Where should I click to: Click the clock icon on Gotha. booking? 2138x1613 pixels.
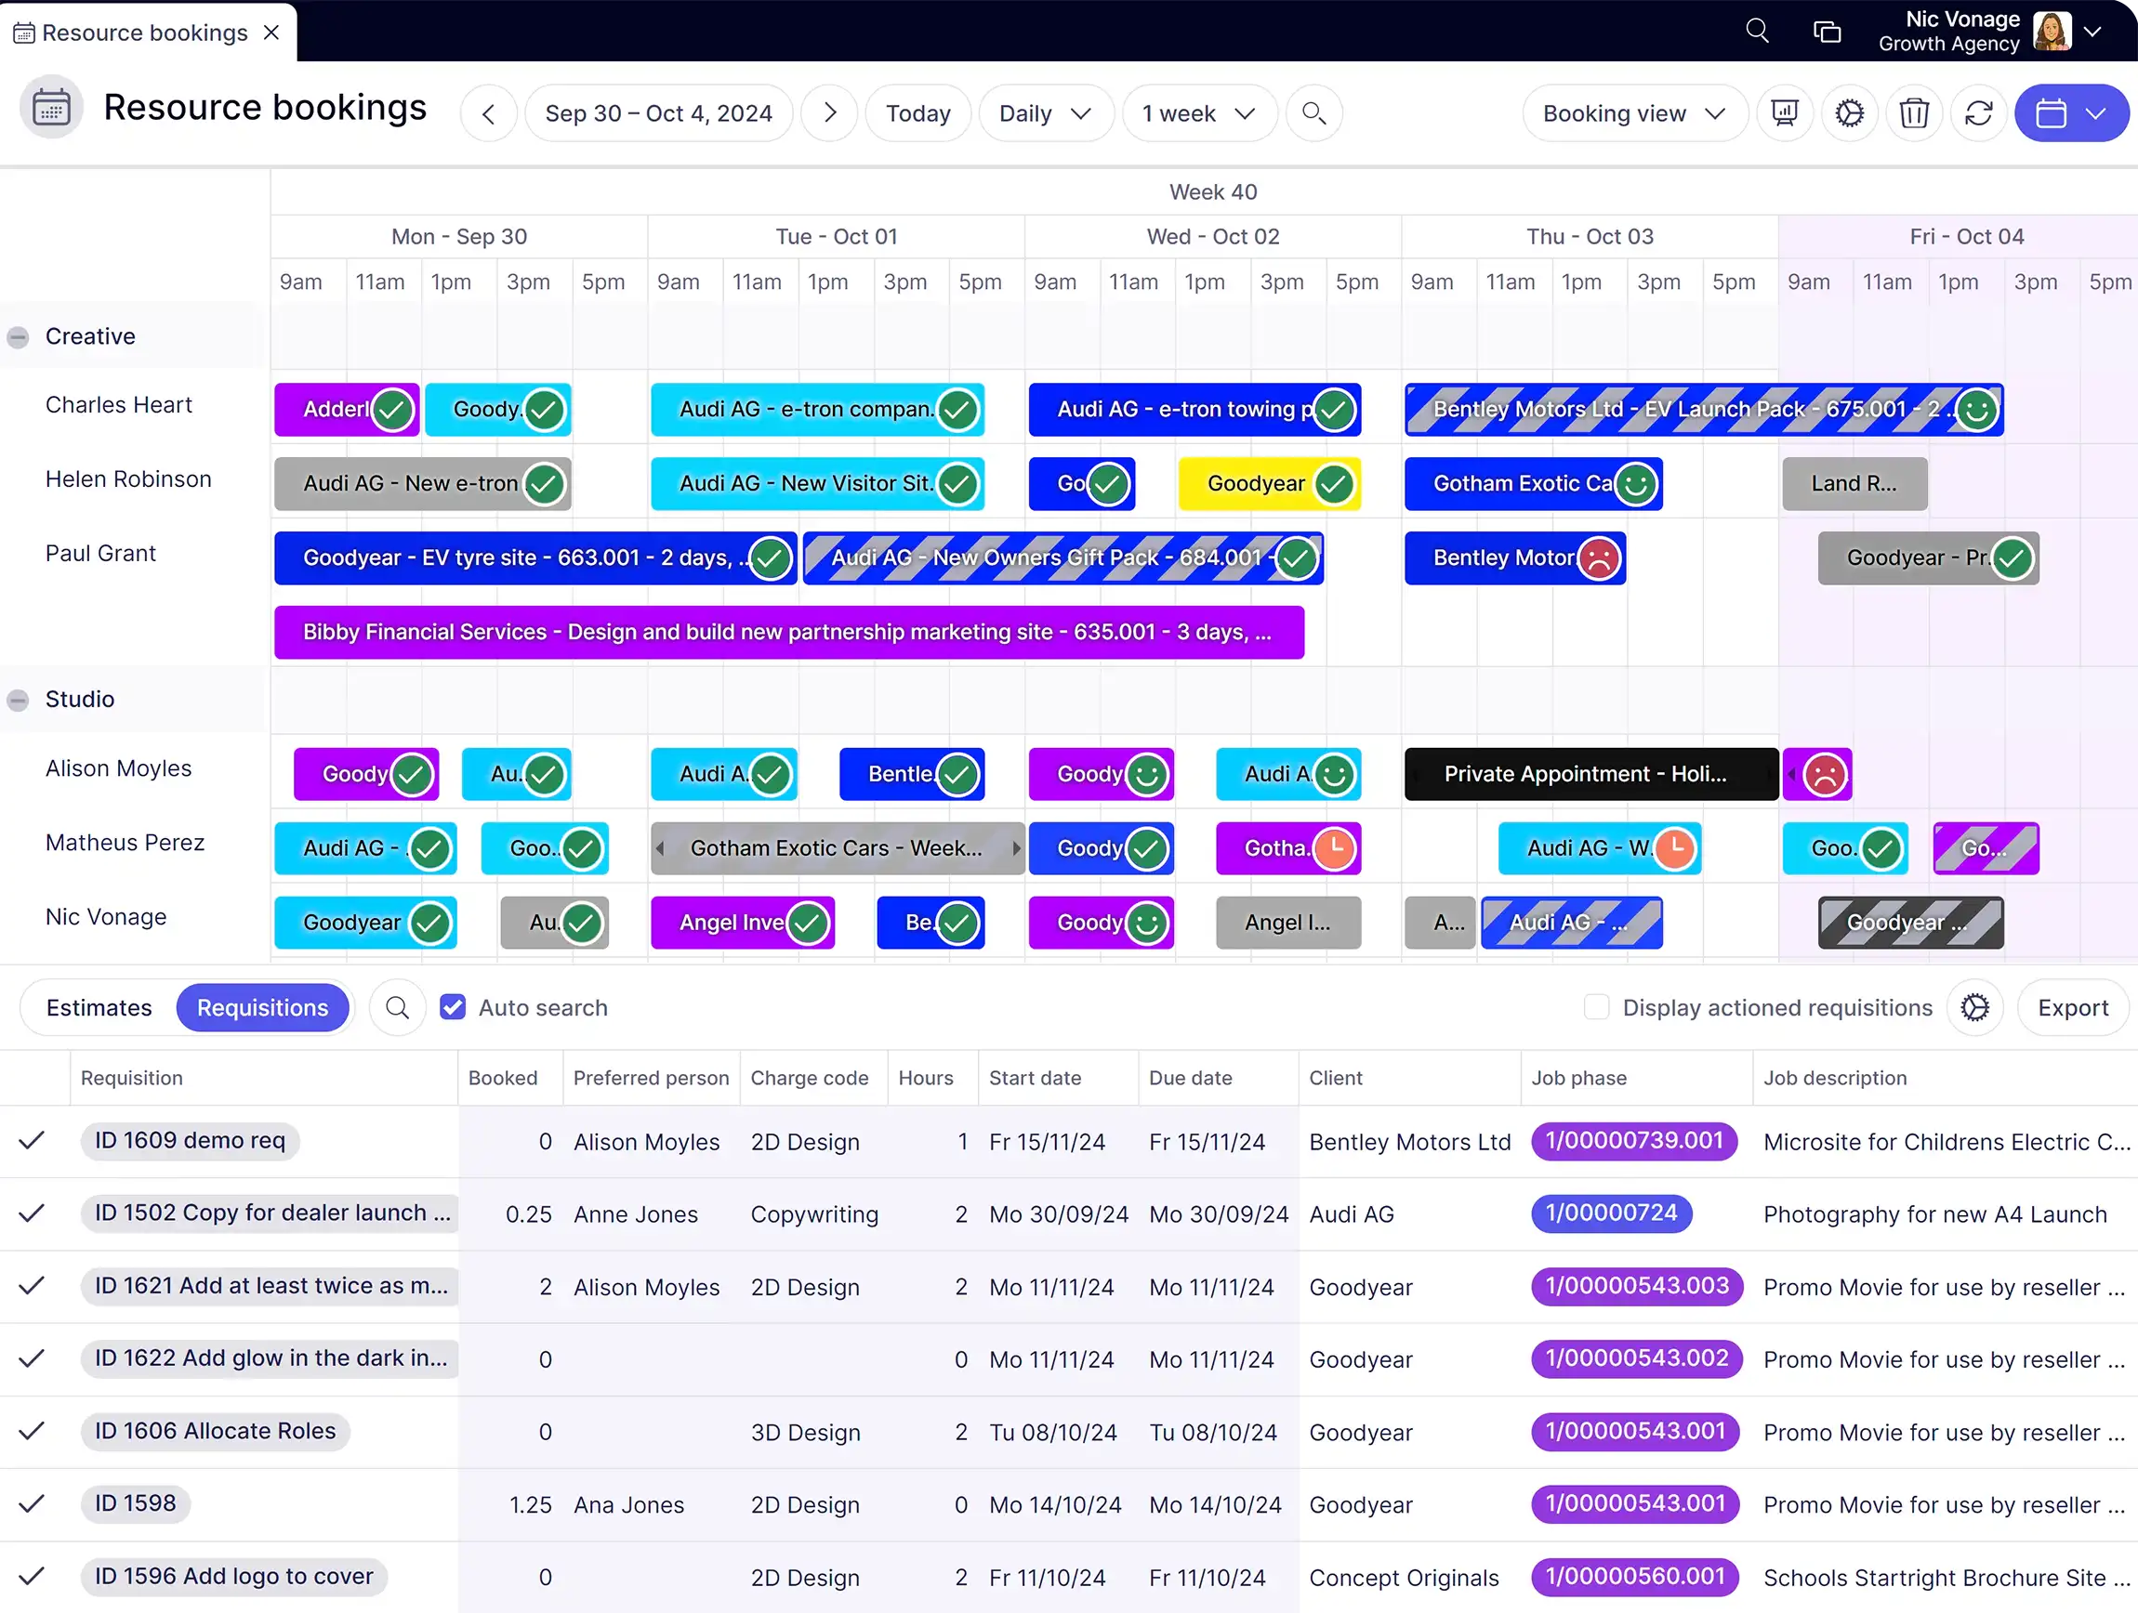(1336, 848)
